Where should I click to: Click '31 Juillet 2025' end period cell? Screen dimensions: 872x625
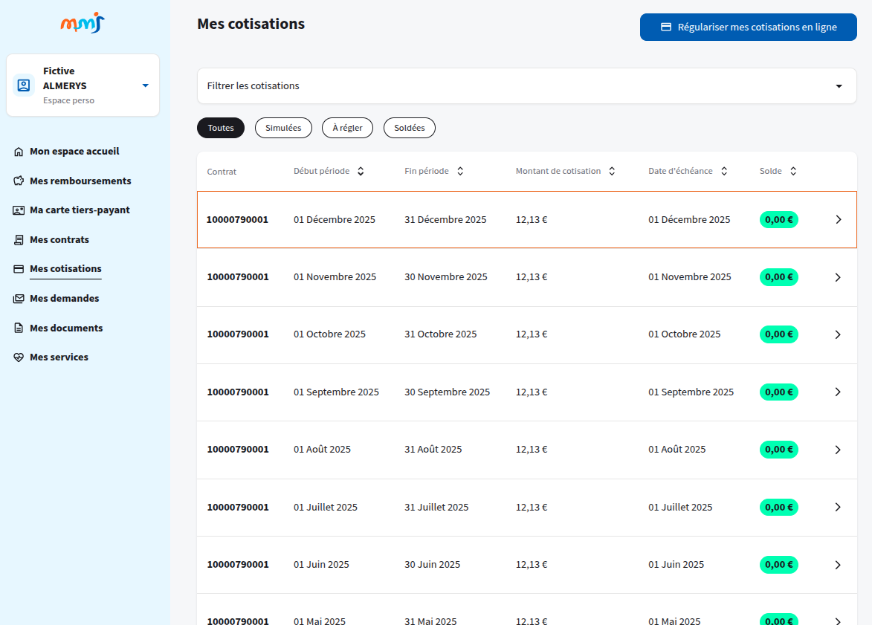point(436,507)
